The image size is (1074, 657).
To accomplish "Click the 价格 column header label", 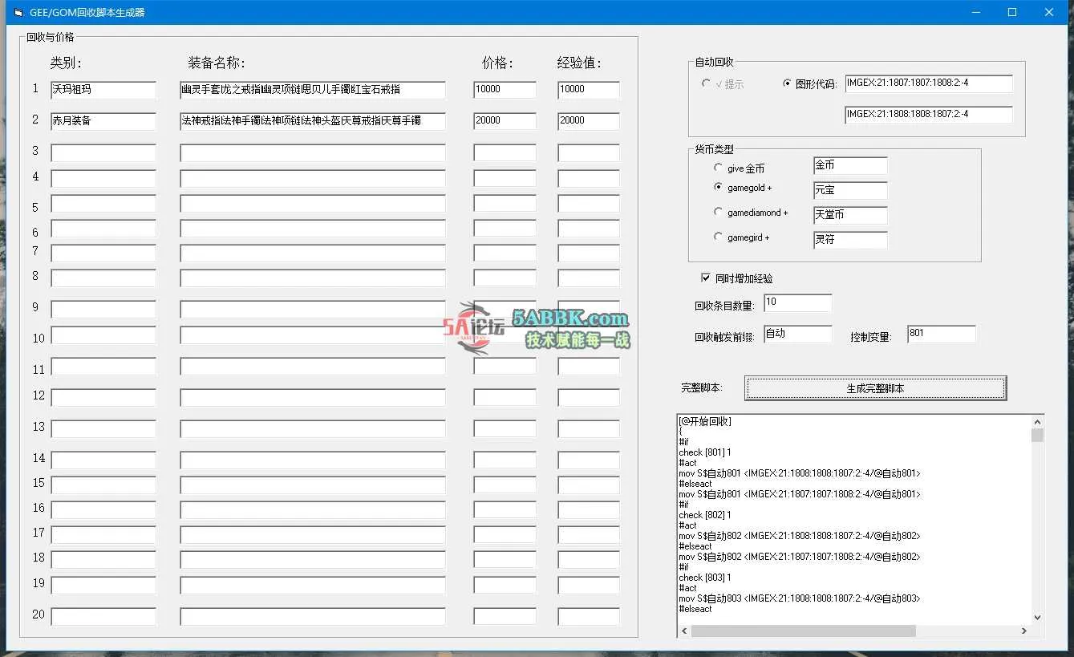I will [497, 63].
